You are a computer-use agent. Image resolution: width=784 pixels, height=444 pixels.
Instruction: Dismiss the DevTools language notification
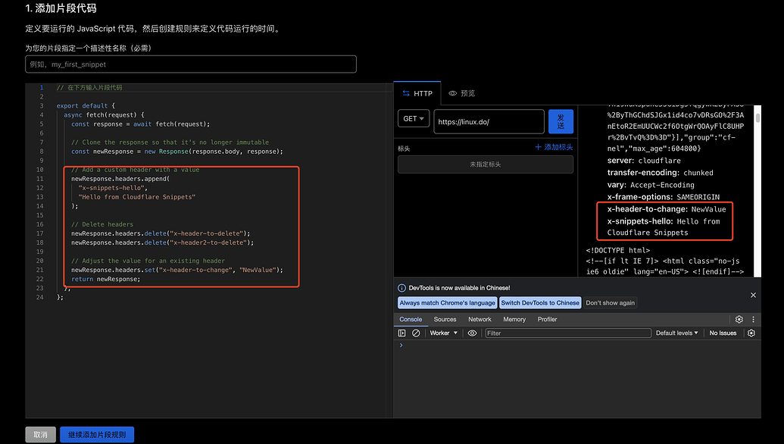click(x=753, y=295)
